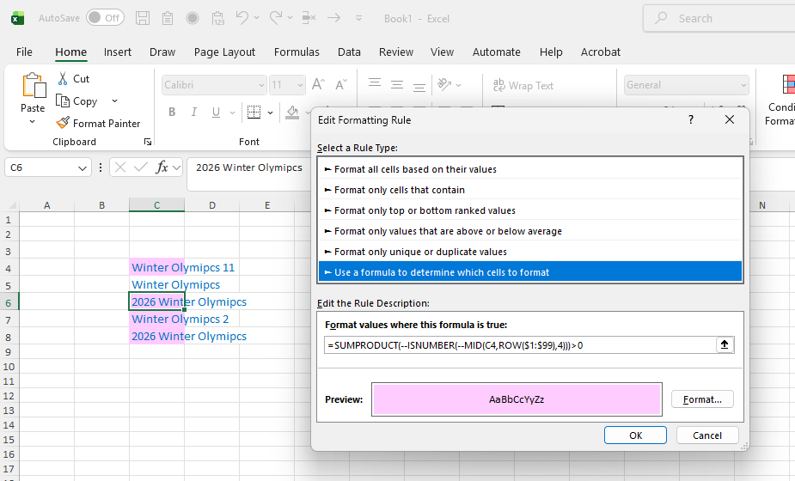The image size is (795, 481).
Task: Click the delete cells icon in the title bar
Action: click(x=309, y=18)
